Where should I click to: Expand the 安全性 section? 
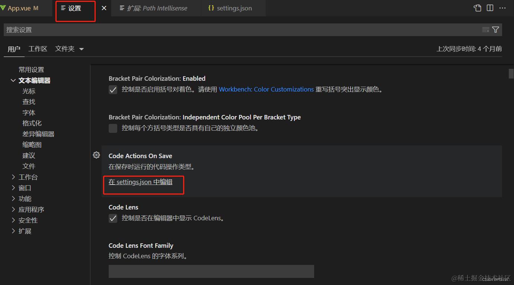pyautogui.click(x=13, y=220)
